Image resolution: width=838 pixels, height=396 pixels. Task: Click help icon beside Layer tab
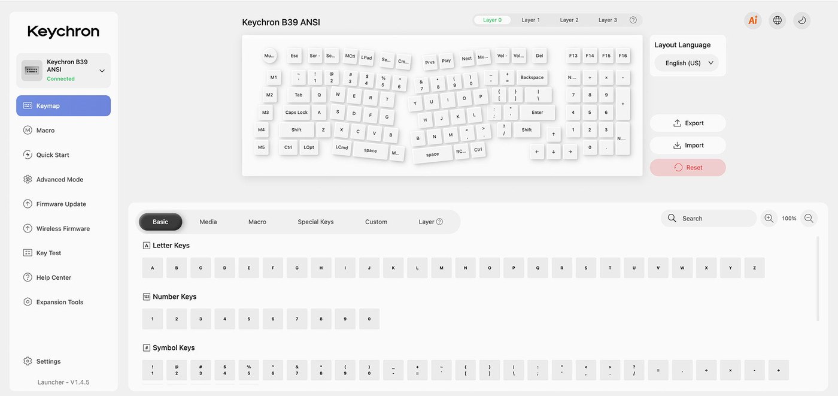[x=439, y=222]
